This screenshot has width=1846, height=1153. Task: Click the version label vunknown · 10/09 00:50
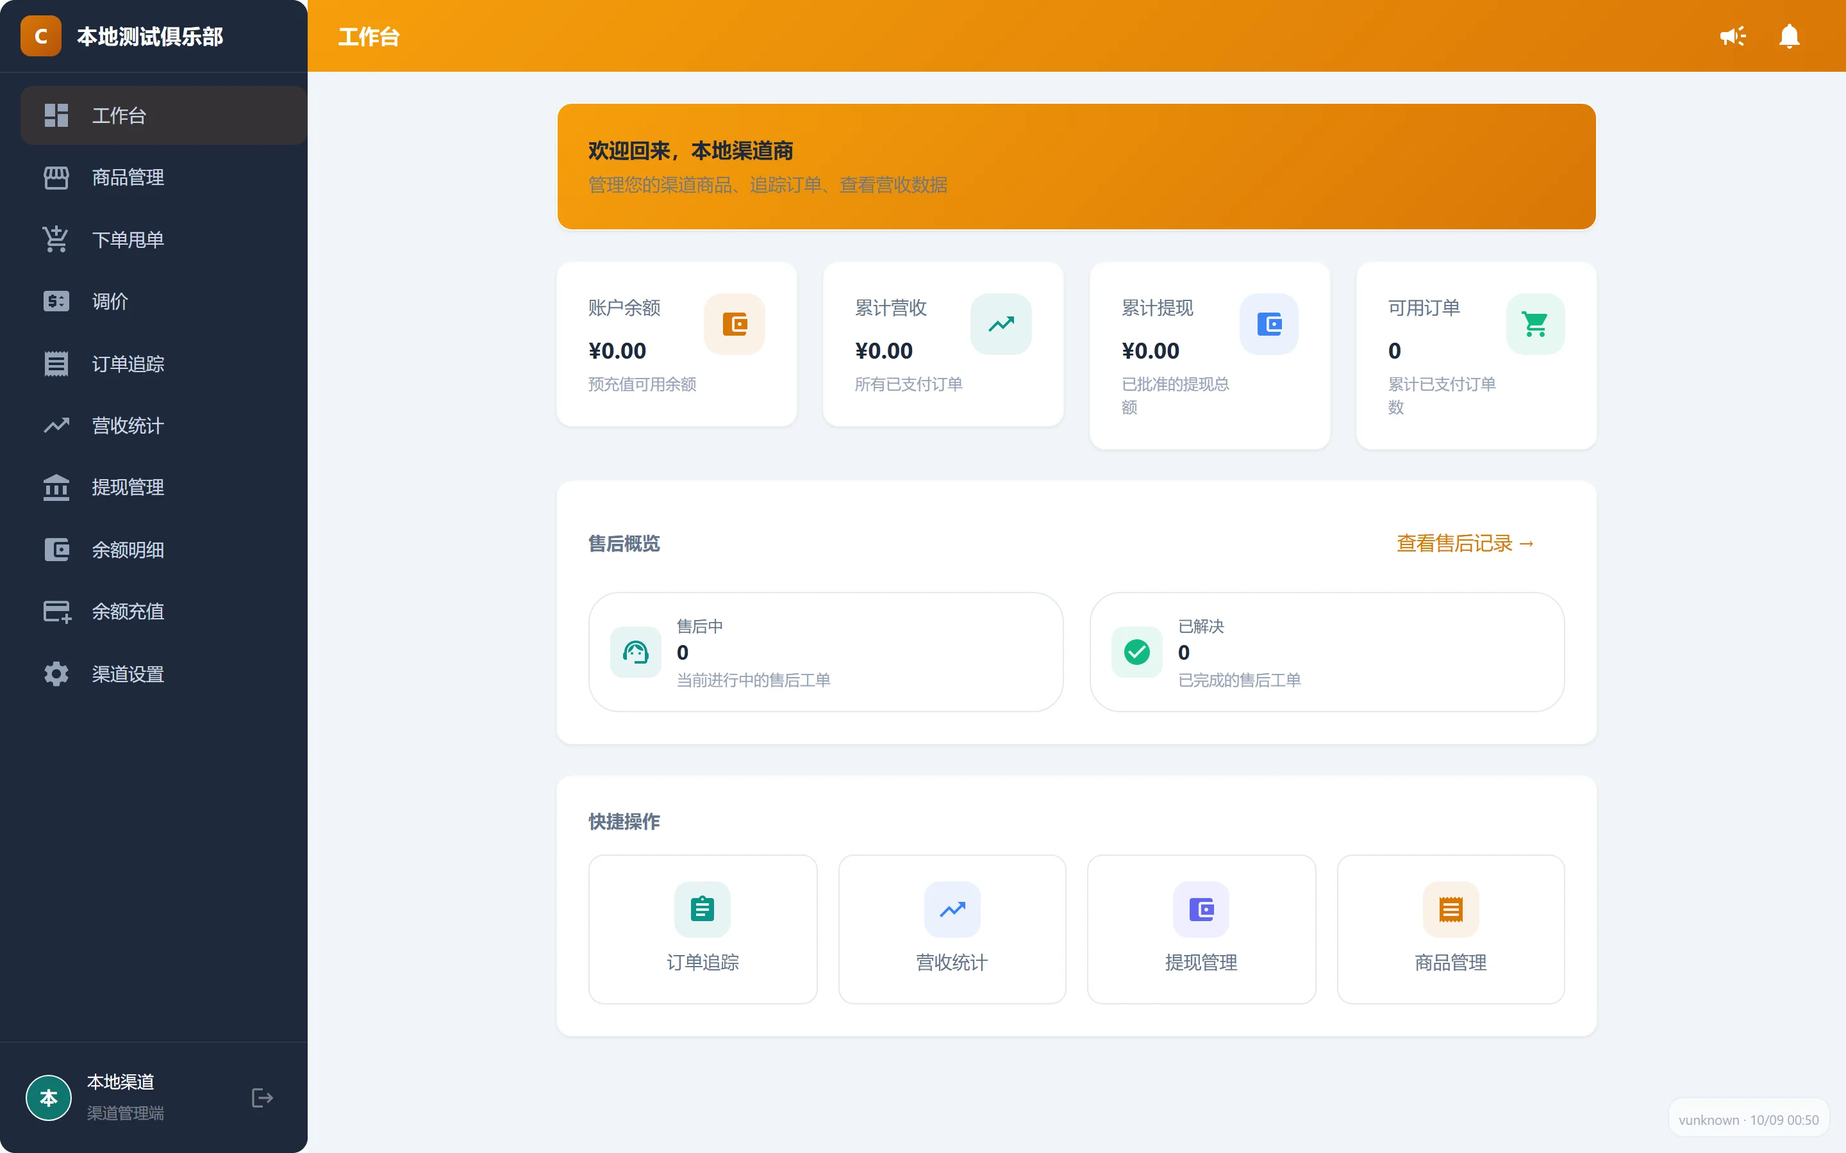coord(1749,1120)
